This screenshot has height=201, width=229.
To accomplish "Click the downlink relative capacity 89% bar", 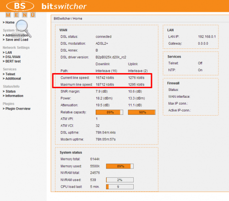I will (109, 112).
